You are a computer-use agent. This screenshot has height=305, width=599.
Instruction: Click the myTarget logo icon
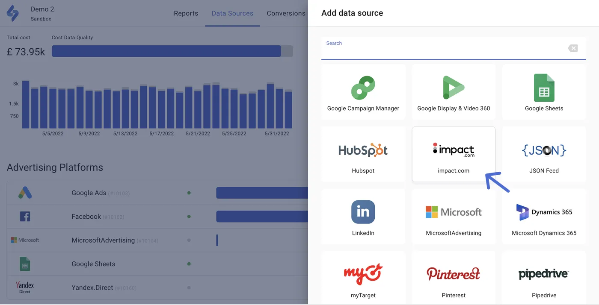coord(363,274)
